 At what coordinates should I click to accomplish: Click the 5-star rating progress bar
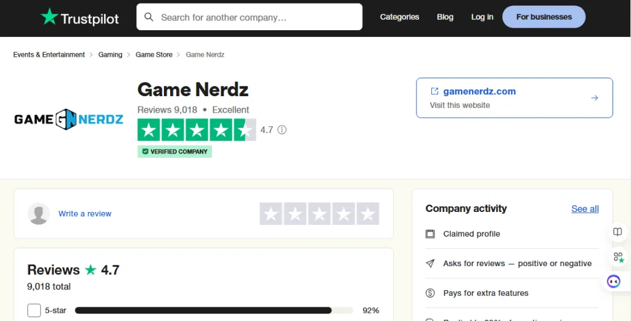[x=214, y=311]
